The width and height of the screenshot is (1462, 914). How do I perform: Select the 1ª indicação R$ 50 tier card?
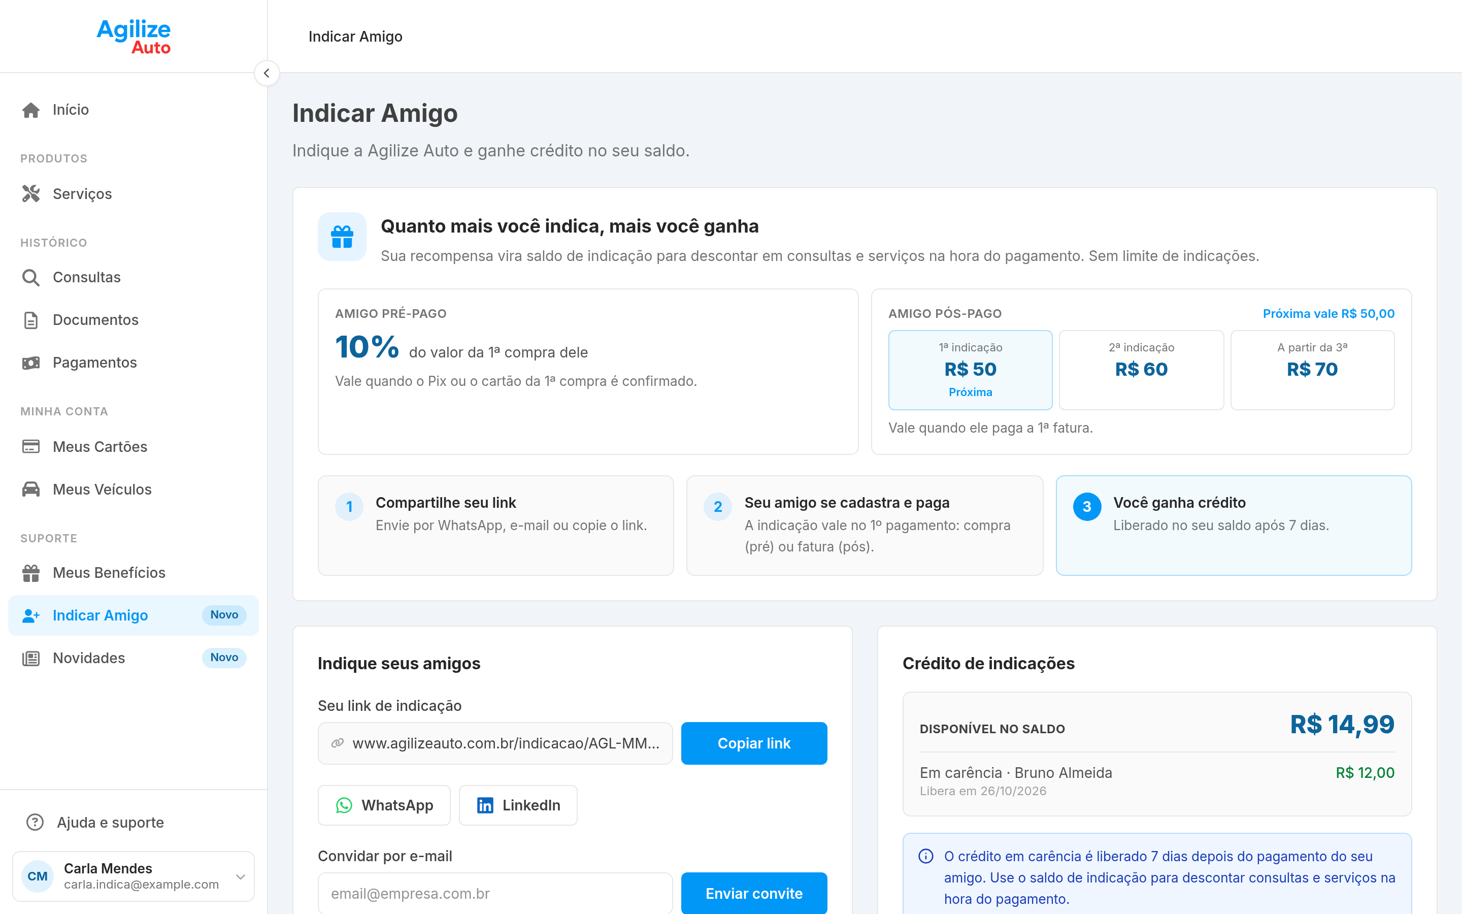point(970,370)
